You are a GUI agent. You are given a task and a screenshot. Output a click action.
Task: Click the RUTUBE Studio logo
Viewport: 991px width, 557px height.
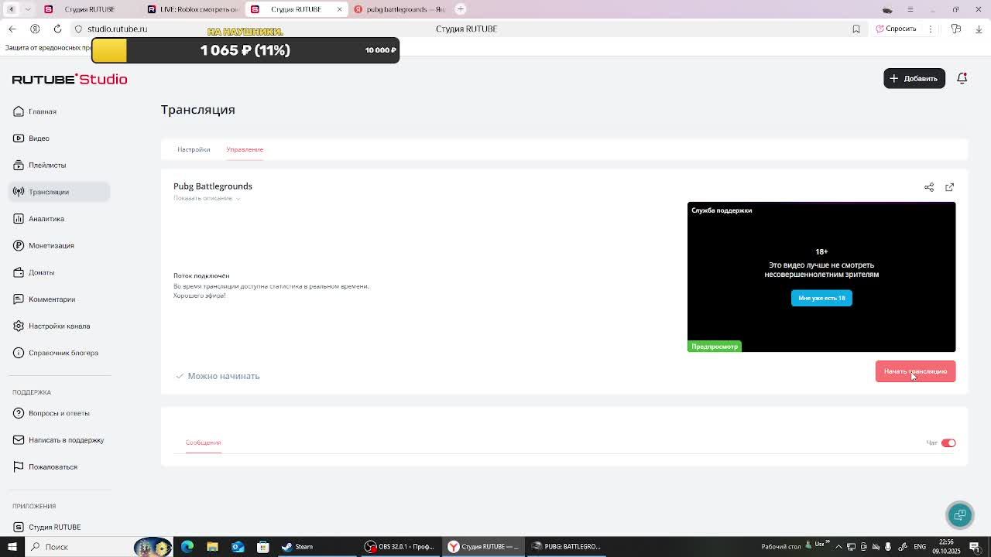70,79
